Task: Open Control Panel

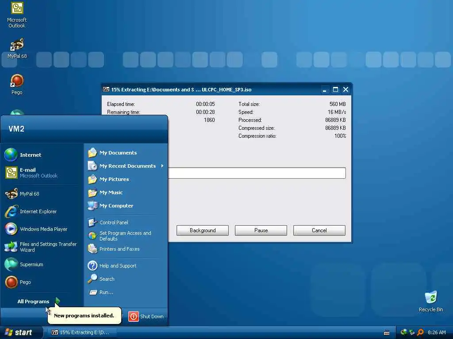Action: tap(126, 222)
